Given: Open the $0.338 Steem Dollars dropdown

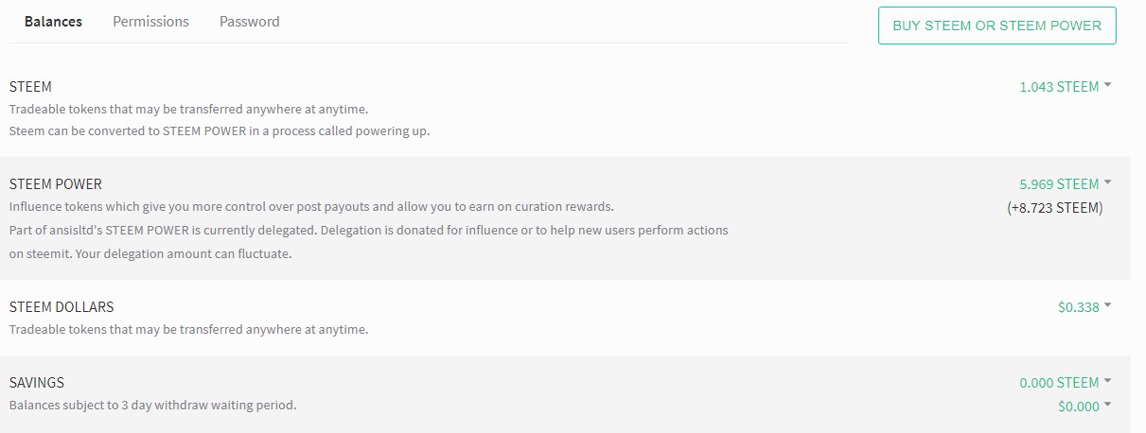Looking at the screenshot, I should click(x=1078, y=307).
